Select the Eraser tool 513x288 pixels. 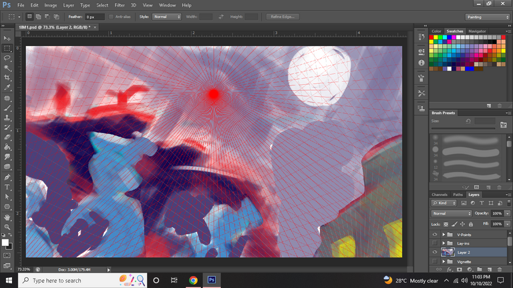pos(7,137)
